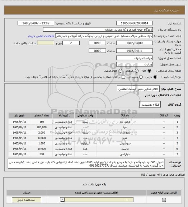
Task: Select the کالا radio button
Action: tap(149, 71)
